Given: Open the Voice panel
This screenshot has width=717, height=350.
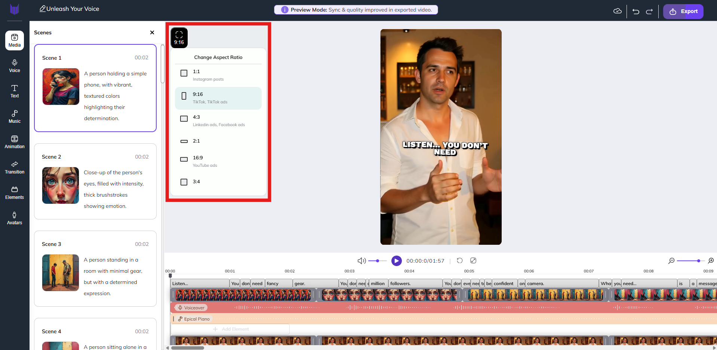Looking at the screenshot, I should pyautogui.click(x=15, y=66).
